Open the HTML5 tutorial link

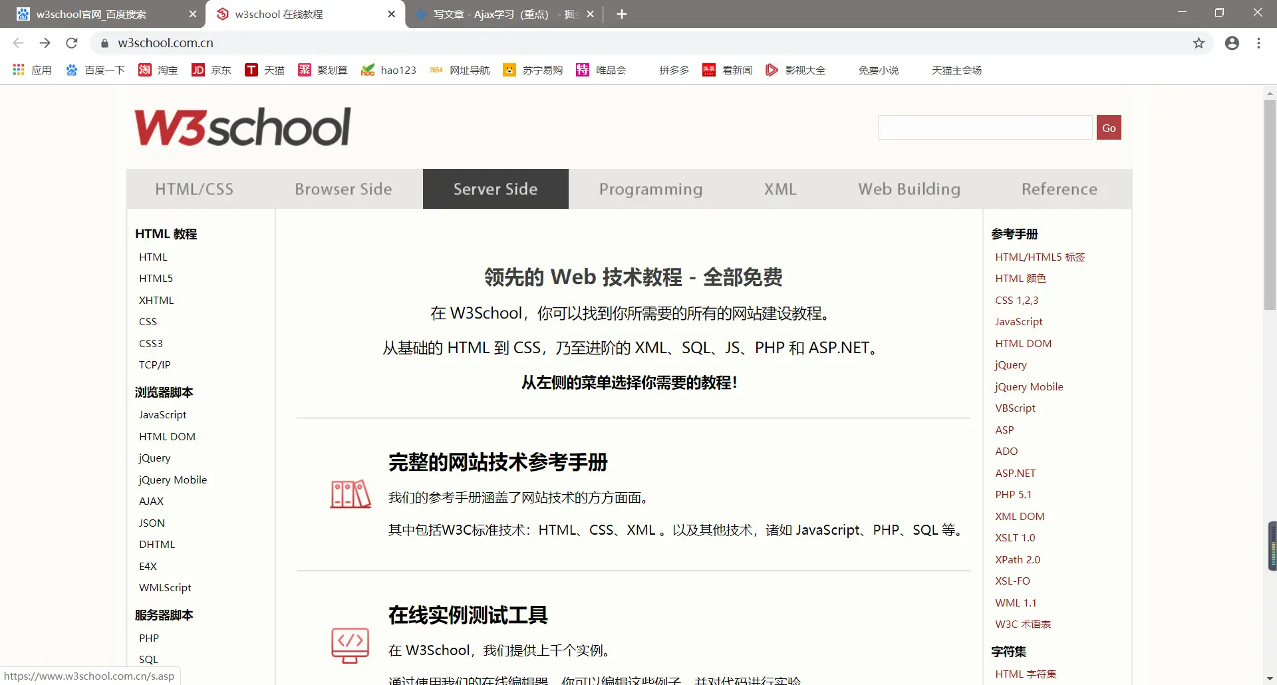[156, 279]
